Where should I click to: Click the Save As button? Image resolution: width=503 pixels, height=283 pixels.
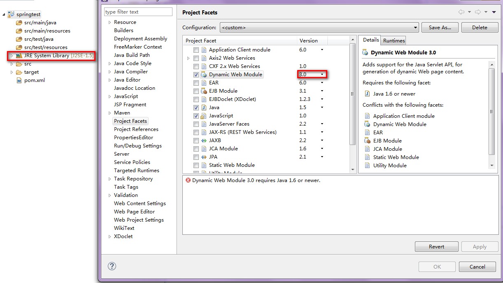(x=440, y=27)
